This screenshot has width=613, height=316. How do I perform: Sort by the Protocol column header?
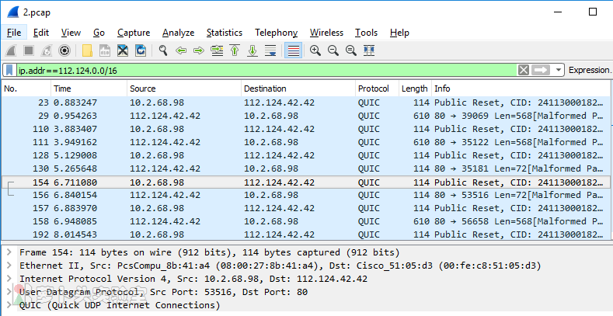(x=377, y=89)
